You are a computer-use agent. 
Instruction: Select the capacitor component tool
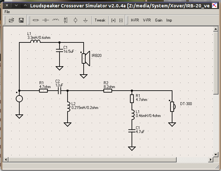[x=46, y=20]
